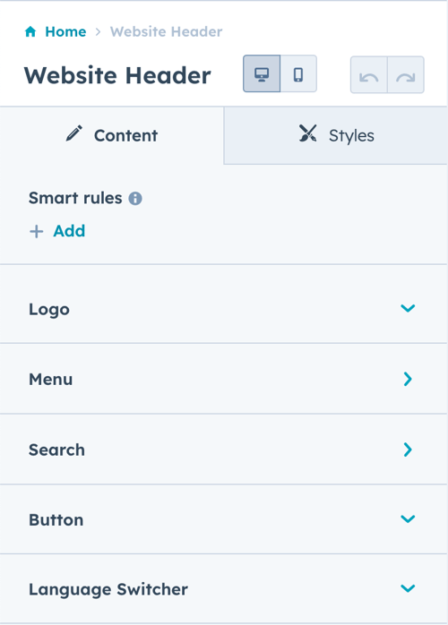Open the Smart rules info tooltip icon
448x625 pixels.
pyautogui.click(x=135, y=198)
